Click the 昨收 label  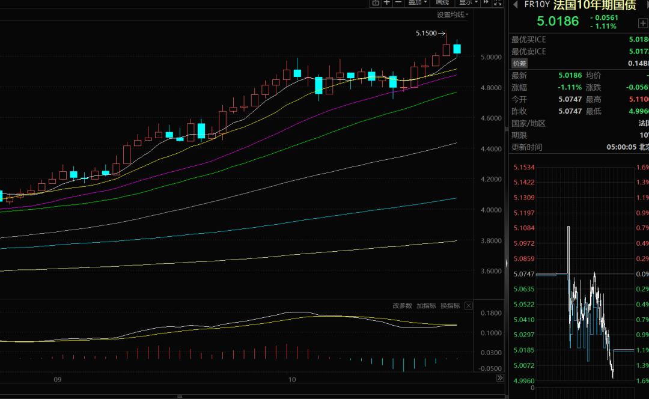pyautogui.click(x=519, y=111)
